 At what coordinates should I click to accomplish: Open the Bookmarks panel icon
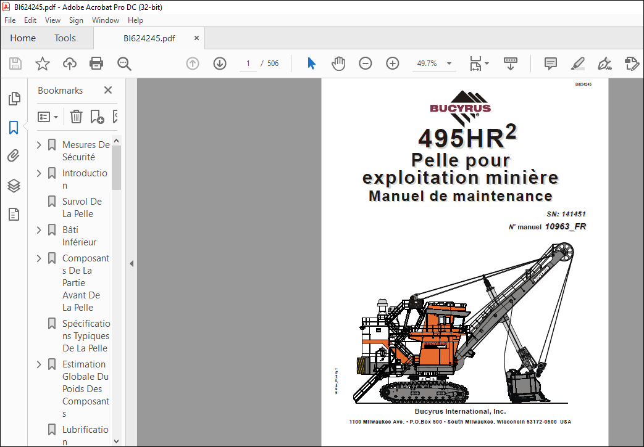pyautogui.click(x=14, y=128)
